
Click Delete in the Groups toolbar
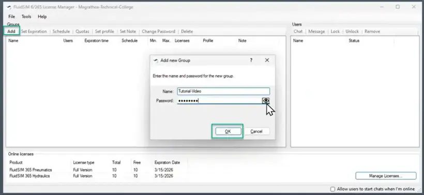(x=187, y=32)
